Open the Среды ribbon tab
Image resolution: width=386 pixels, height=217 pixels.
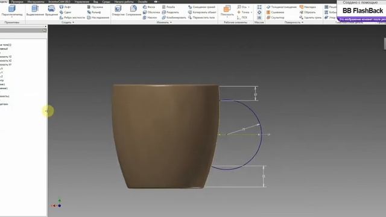[x=106, y=2]
